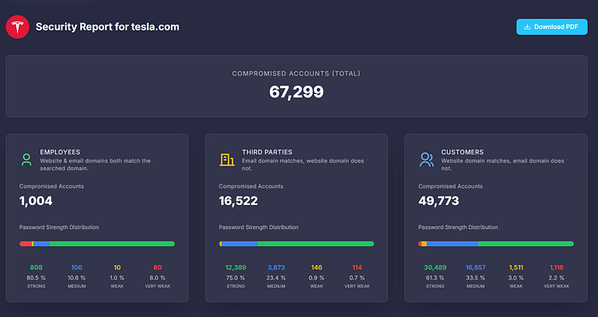Click 'Compromised Accounts' label in Third Parties card
Viewport: 598px width, 317px height.
(251, 186)
